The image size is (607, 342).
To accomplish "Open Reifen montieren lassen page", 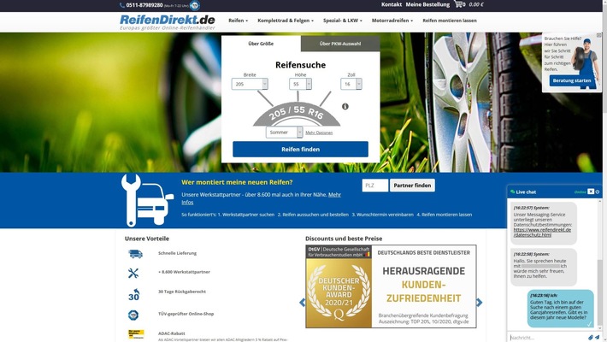I will click(x=450, y=21).
